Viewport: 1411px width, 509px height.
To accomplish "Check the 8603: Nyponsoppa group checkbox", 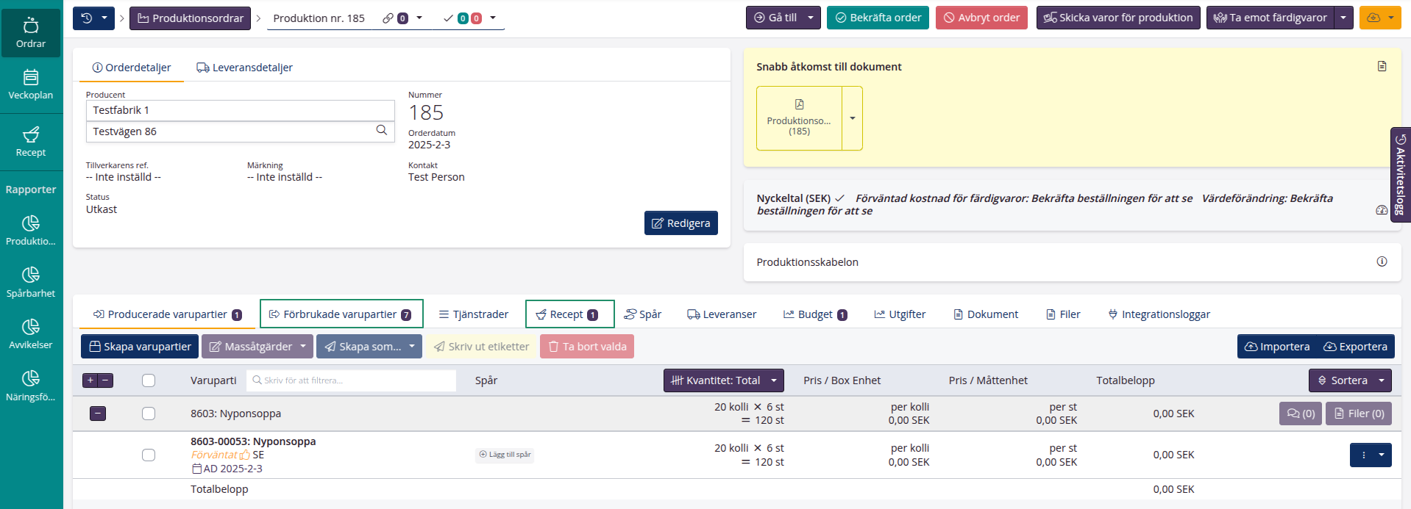I will click(149, 414).
